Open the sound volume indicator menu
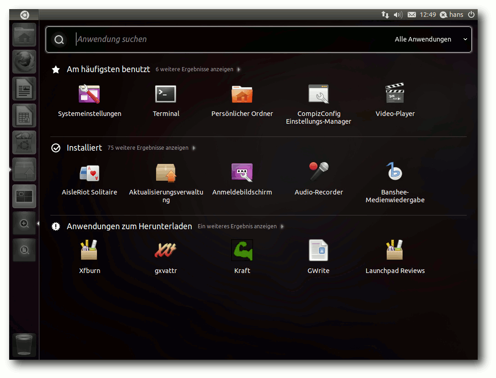The width and height of the screenshot is (496, 378). (x=398, y=15)
